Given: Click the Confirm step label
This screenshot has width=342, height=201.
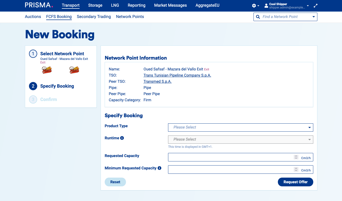Looking at the screenshot, I should [48, 99].
